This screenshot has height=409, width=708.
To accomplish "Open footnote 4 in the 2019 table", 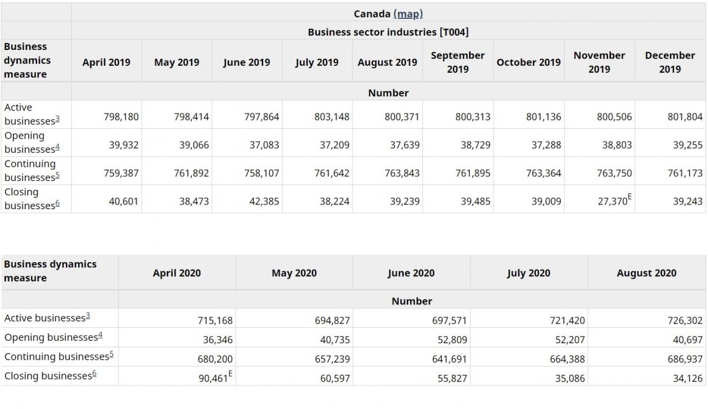I will [57, 148].
